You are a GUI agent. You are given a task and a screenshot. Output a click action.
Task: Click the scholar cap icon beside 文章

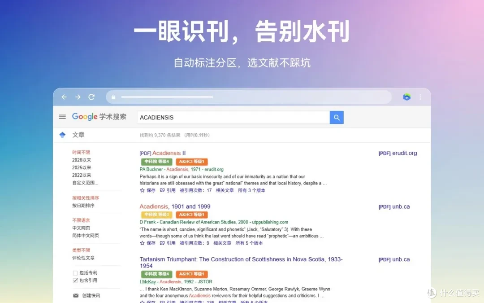click(x=62, y=135)
